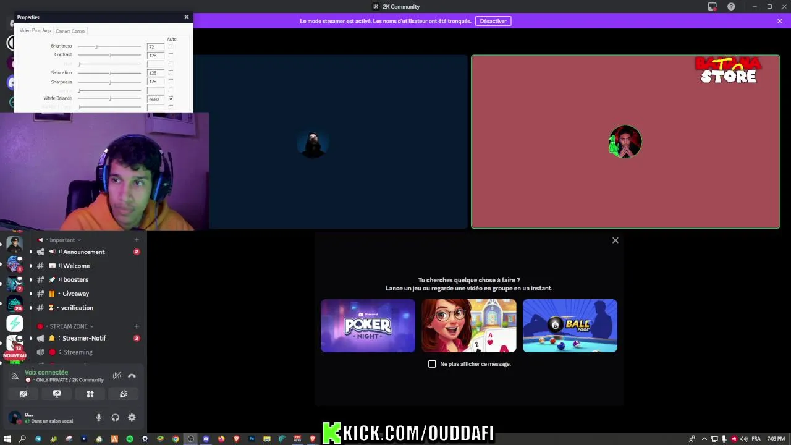Switch to Video Proc Amp tab
The width and height of the screenshot is (791, 445).
pyautogui.click(x=35, y=31)
